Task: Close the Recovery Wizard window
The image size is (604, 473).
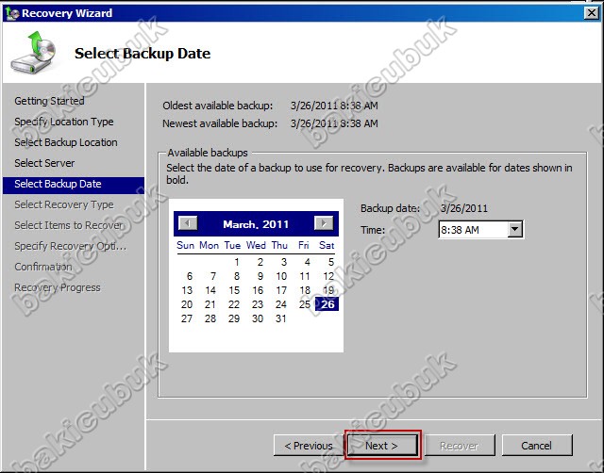Action: coord(592,13)
